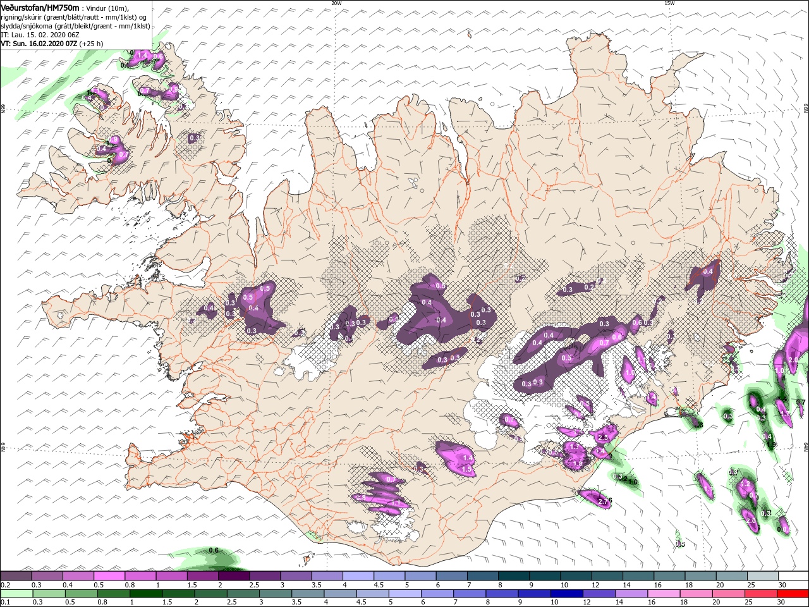Select dark purple upper legend swatch between 2 and 2.5

234,576
